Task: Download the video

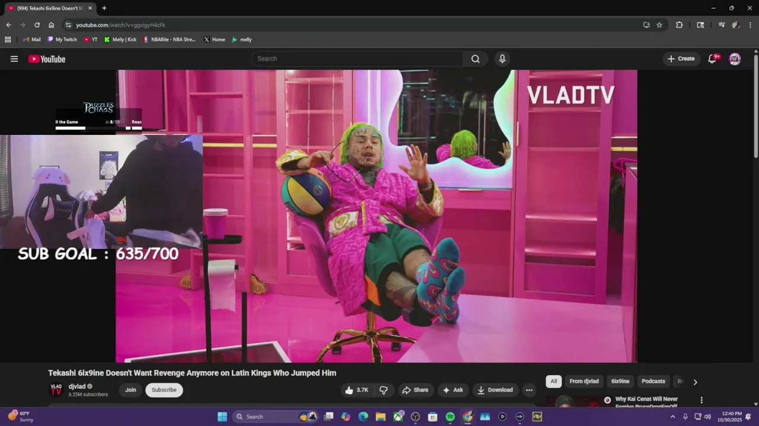Action: (495, 390)
